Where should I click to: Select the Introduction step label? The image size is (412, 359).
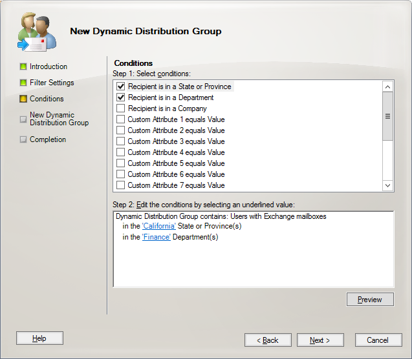pyautogui.click(x=49, y=67)
